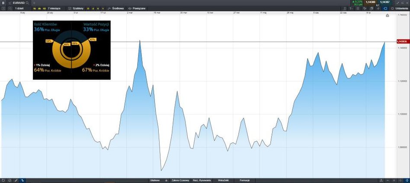The width and height of the screenshot is (410, 183).
Task: Click the plus icon to add chart tab
Action: click(34, 3)
